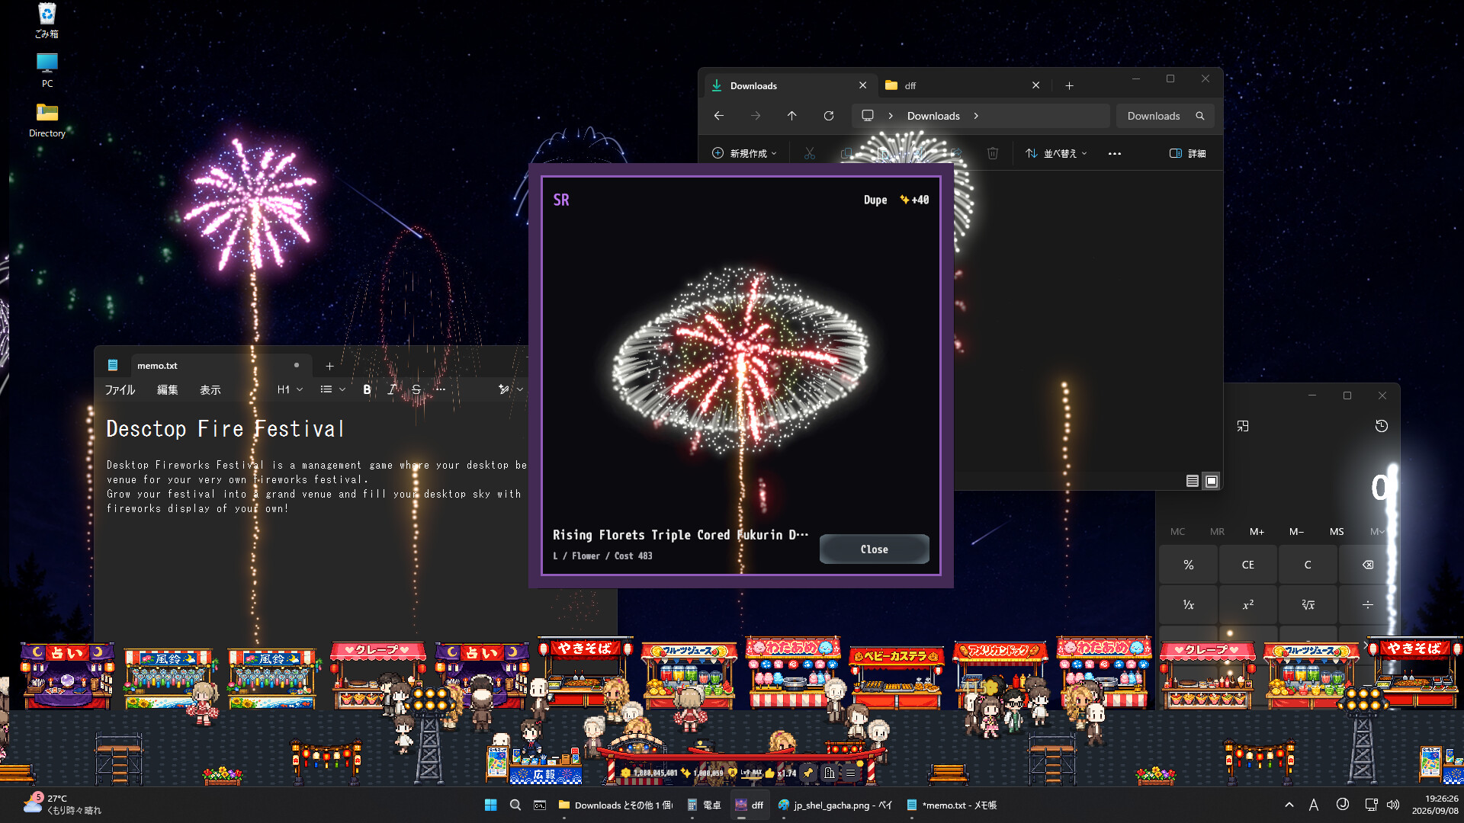Open the 並べ替え sort dropdown
The image size is (1464, 823).
1056,154
